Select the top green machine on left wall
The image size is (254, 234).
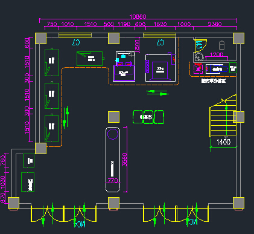click(52, 63)
